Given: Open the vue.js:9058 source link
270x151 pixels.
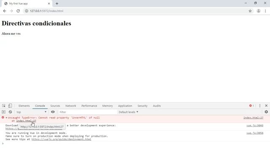Looking at the screenshot, I should [255, 133].
